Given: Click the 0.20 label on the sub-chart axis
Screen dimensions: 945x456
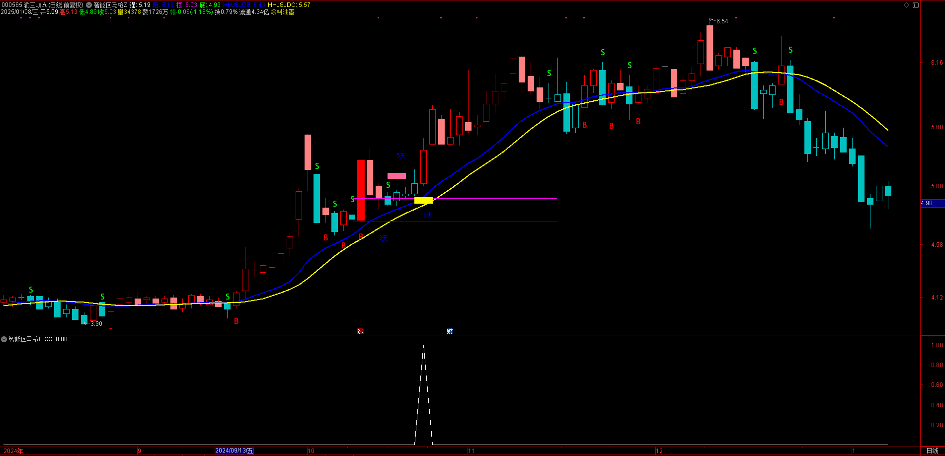Looking at the screenshot, I should pos(937,425).
